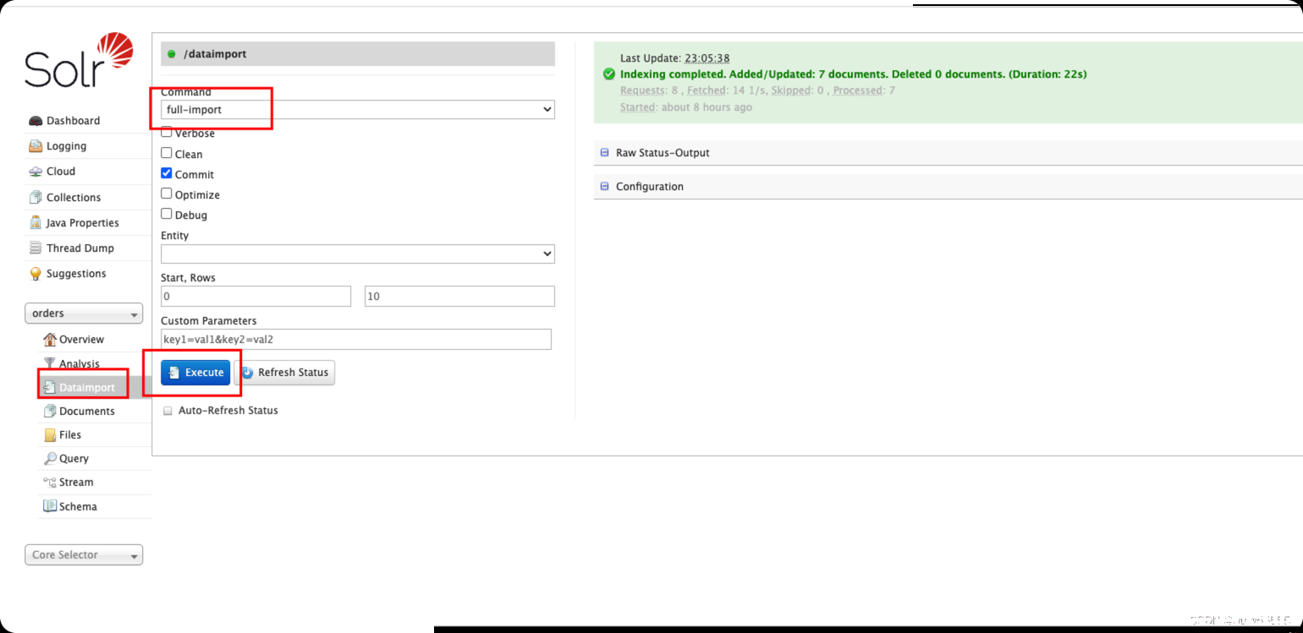Viewport: 1303px width, 633px height.
Task: Open the Cloud menu item
Action: tap(61, 172)
